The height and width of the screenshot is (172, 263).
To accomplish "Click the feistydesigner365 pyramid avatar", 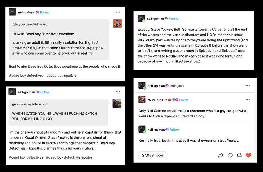I will tap(117, 24).
